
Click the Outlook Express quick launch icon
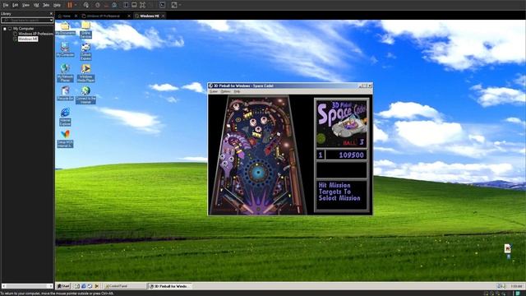point(90,286)
